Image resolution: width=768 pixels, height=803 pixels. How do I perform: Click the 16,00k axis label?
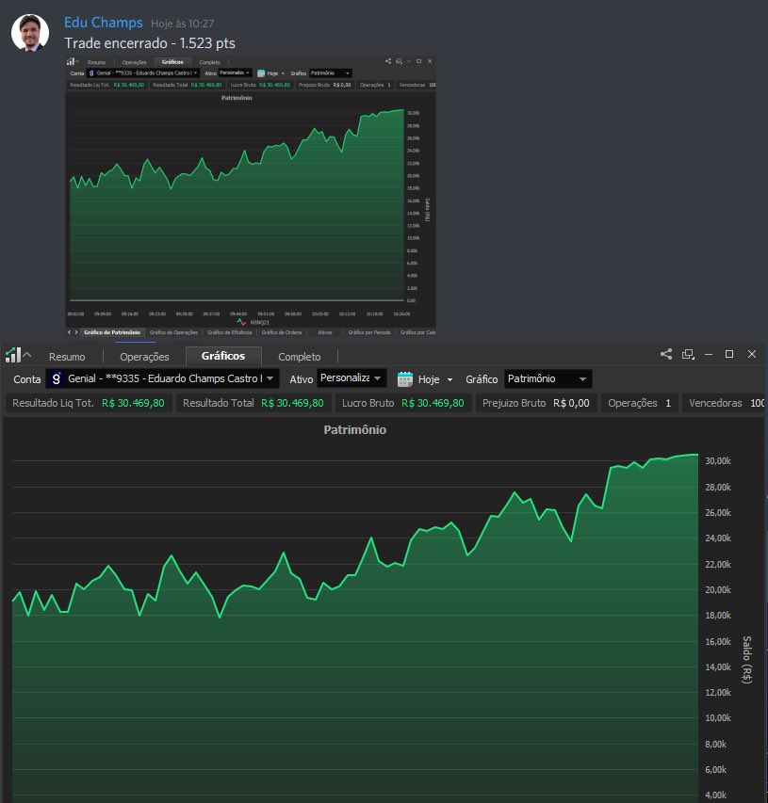pos(718,642)
